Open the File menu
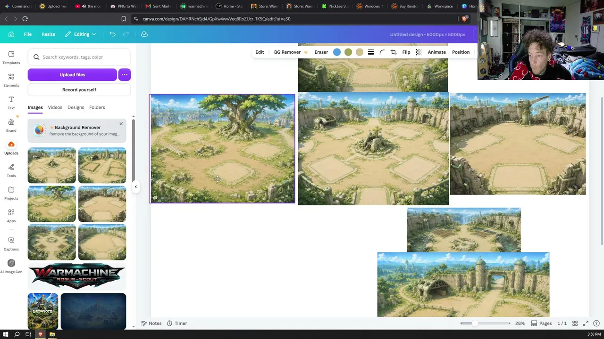The width and height of the screenshot is (604, 339). [x=28, y=34]
